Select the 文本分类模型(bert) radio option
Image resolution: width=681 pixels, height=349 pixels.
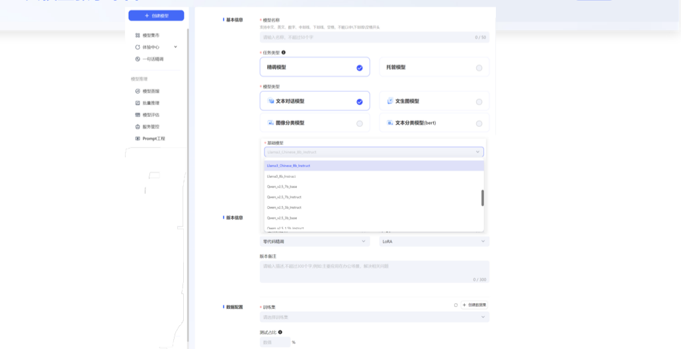[x=479, y=124]
